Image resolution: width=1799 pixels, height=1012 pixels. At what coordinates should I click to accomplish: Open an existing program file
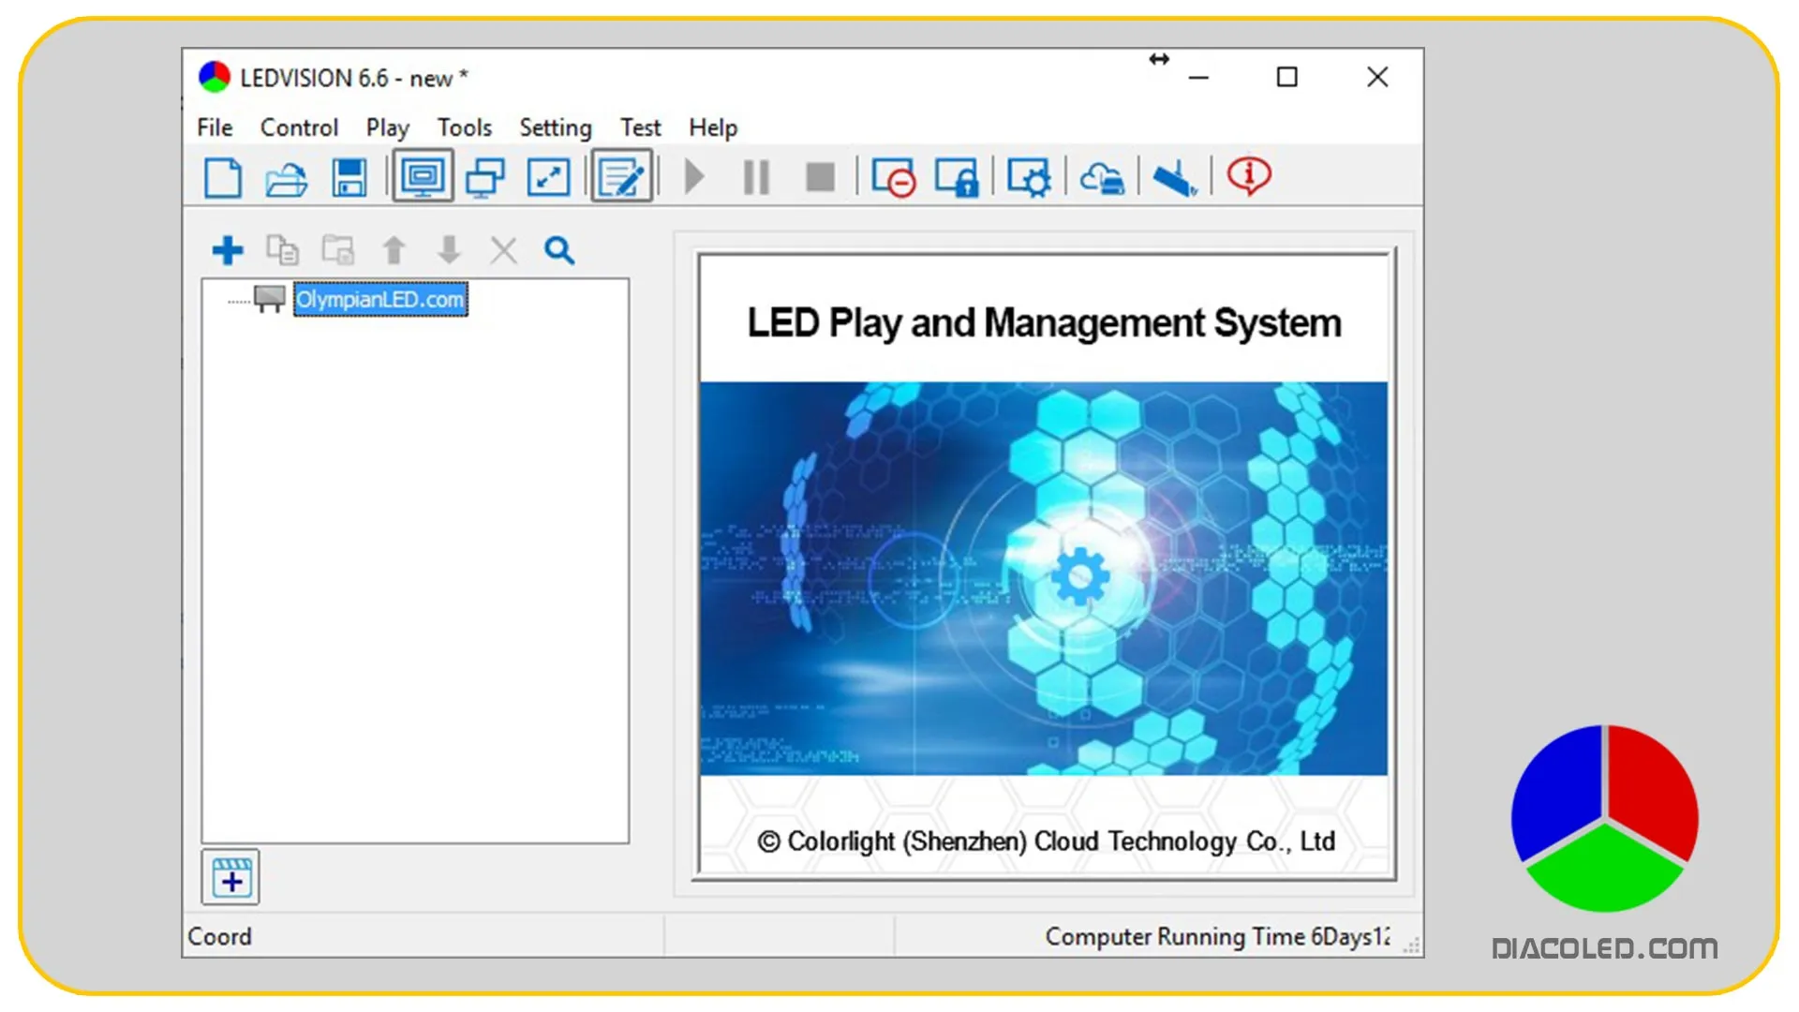tap(286, 177)
